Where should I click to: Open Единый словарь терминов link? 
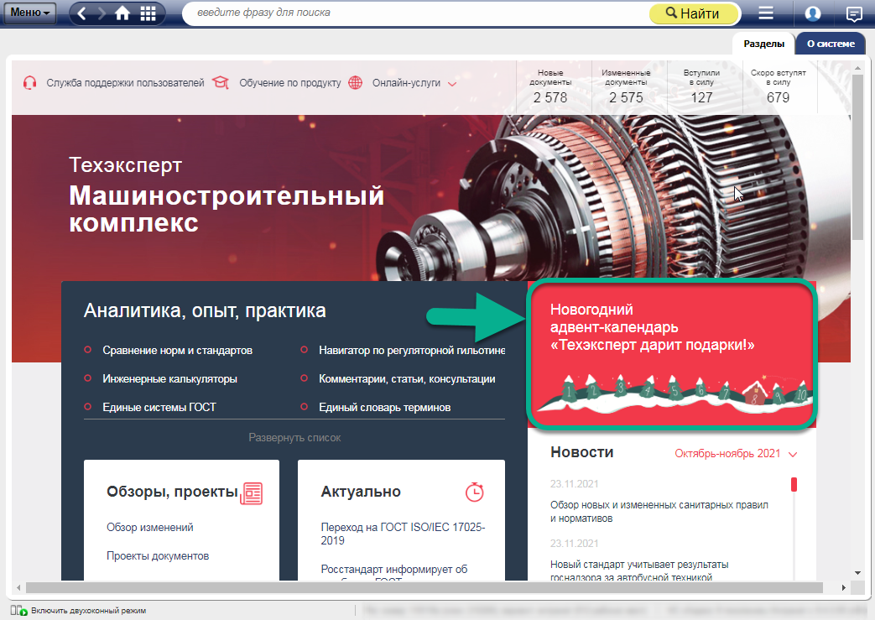[384, 408]
